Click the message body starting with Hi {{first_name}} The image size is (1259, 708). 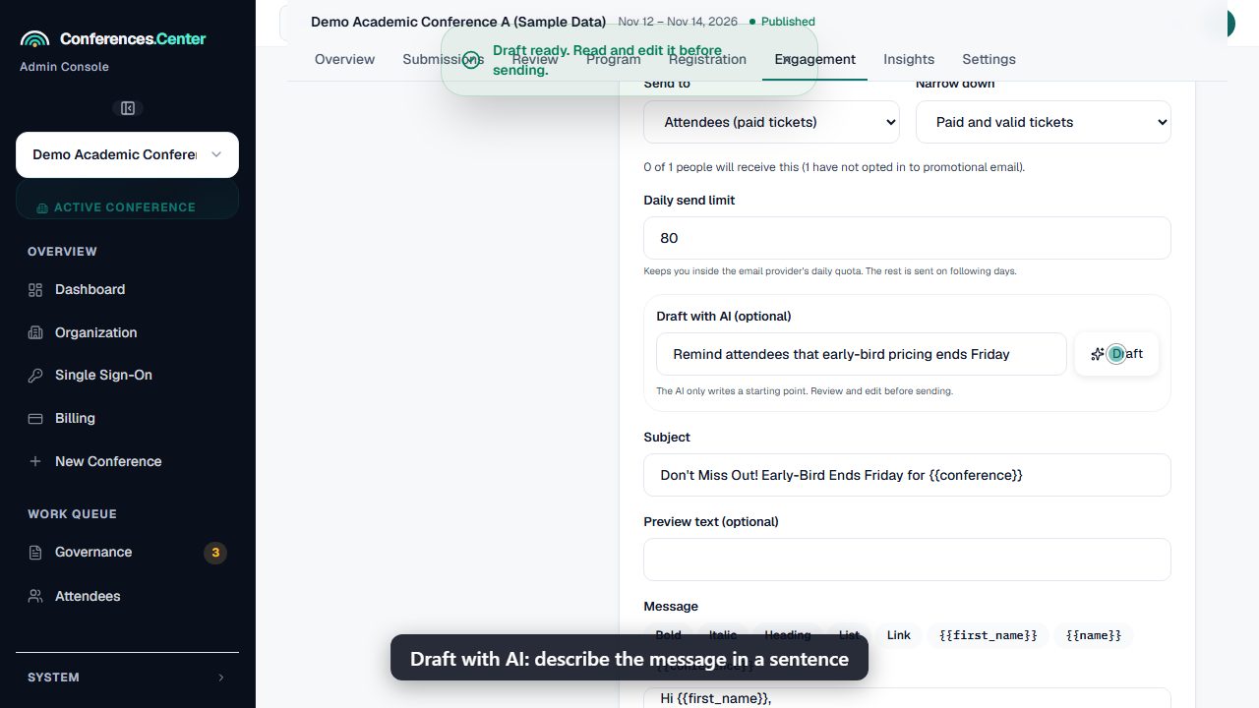pyautogui.click(x=907, y=698)
